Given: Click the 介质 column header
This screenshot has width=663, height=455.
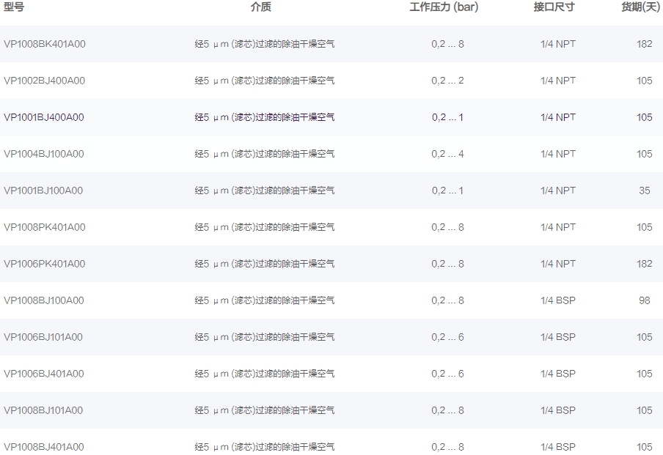Looking at the screenshot, I should coord(261,7).
